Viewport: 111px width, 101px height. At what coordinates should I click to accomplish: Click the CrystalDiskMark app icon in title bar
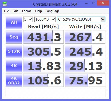[5, 4]
